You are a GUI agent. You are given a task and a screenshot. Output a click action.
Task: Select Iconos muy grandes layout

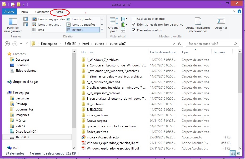[x=49, y=19]
